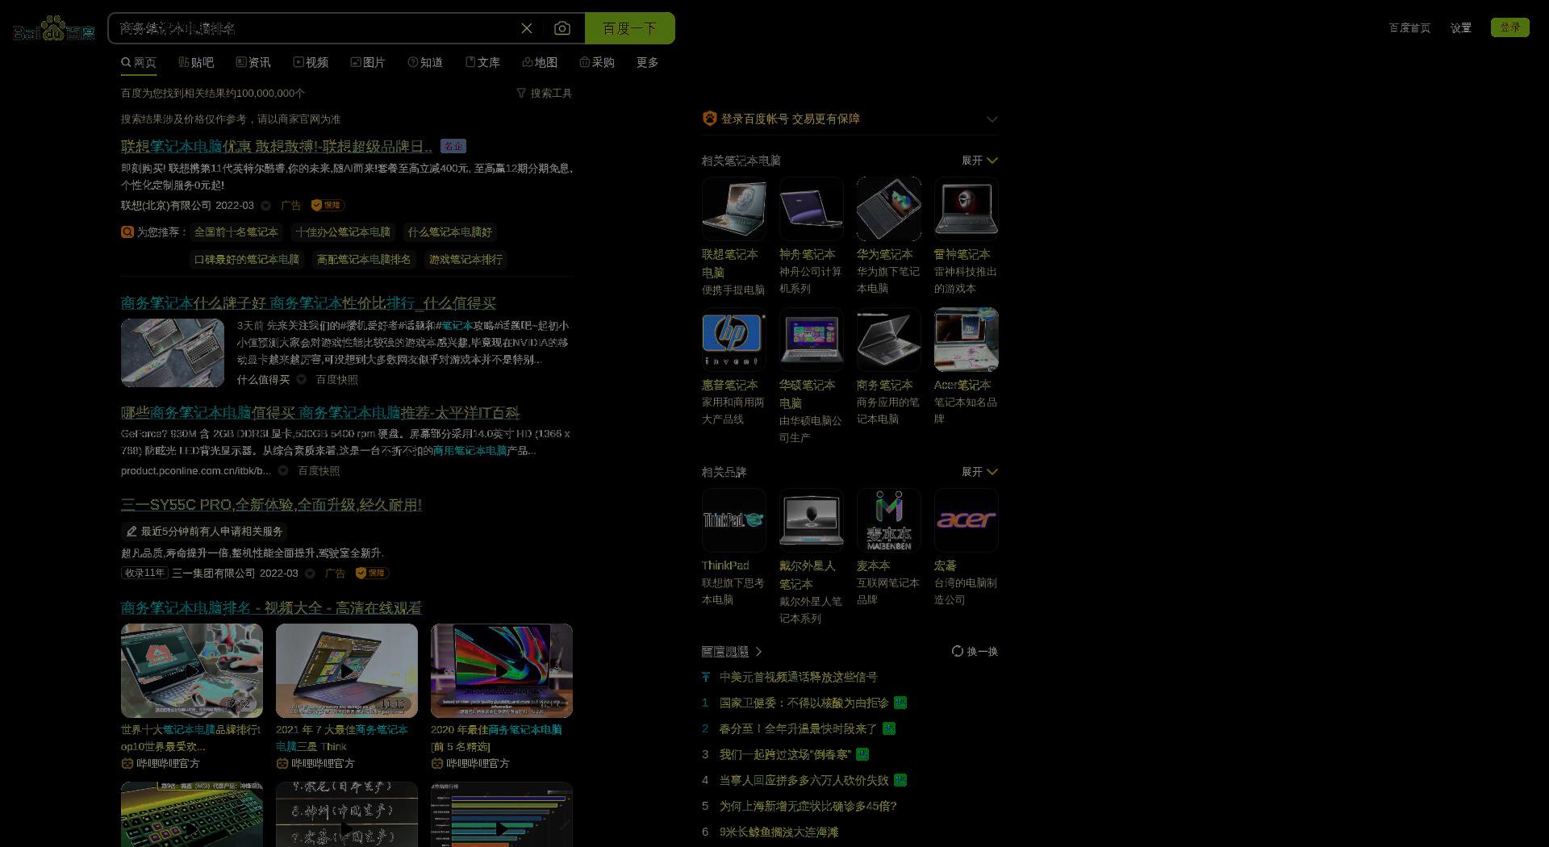Open hot topic 国家卫健委 不得以核酸为由拒诊
This screenshot has width=1549, height=847.
[804, 703]
